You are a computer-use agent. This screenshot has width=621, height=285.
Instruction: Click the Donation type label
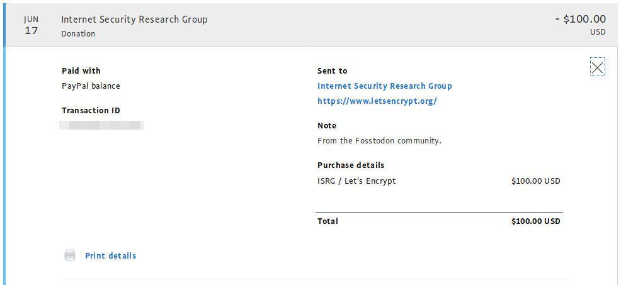[78, 34]
